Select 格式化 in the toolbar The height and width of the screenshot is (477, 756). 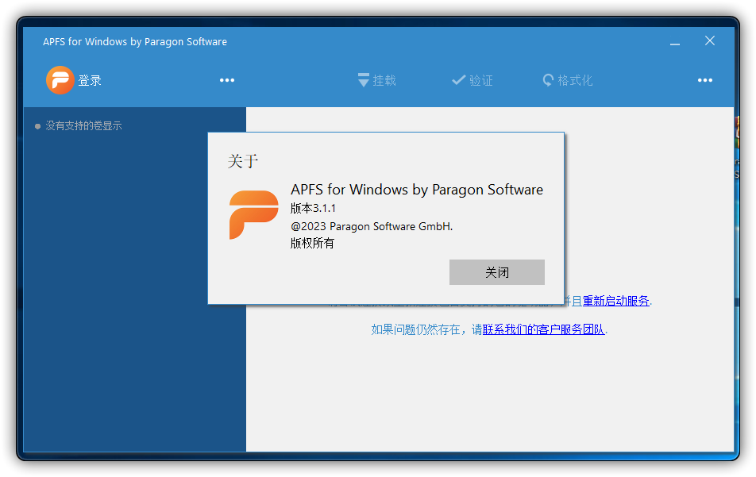pyautogui.click(x=574, y=80)
